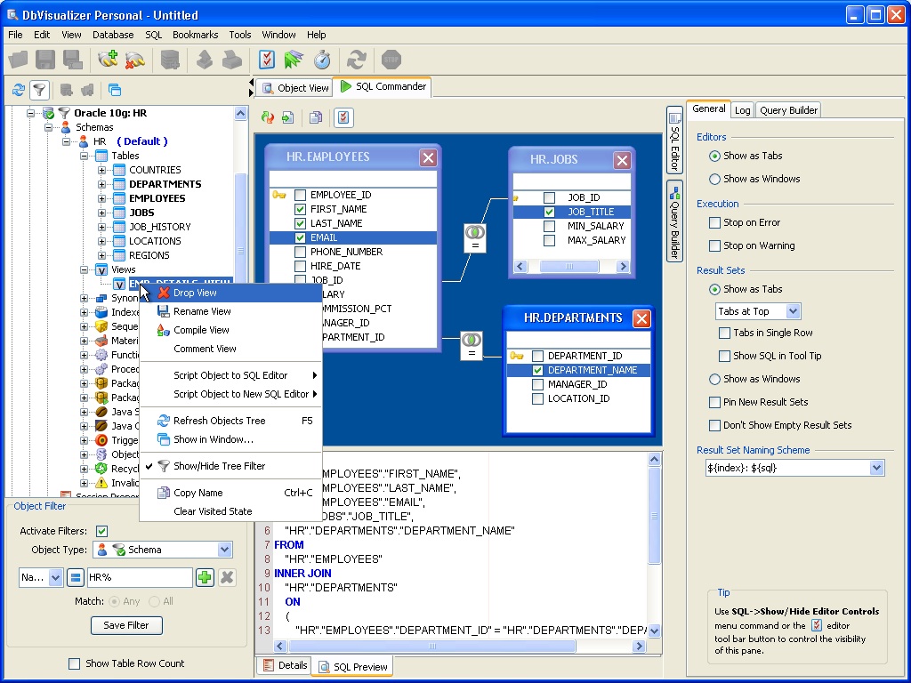Expand the COUNTRIES table tree node
The height and width of the screenshot is (683, 911).
point(101,170)
